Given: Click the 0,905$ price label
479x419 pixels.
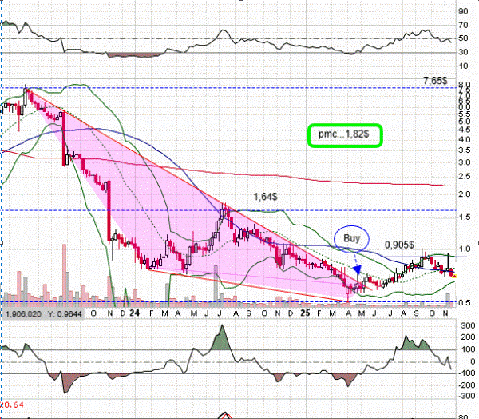Looking at the screenshot, I should [x=401, y=244].
